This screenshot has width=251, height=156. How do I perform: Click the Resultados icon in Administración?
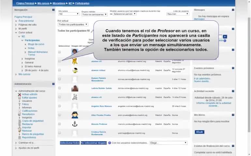point(20,114)
